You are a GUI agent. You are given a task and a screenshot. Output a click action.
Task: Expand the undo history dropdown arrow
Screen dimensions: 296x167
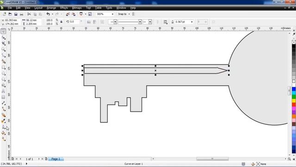52,14
